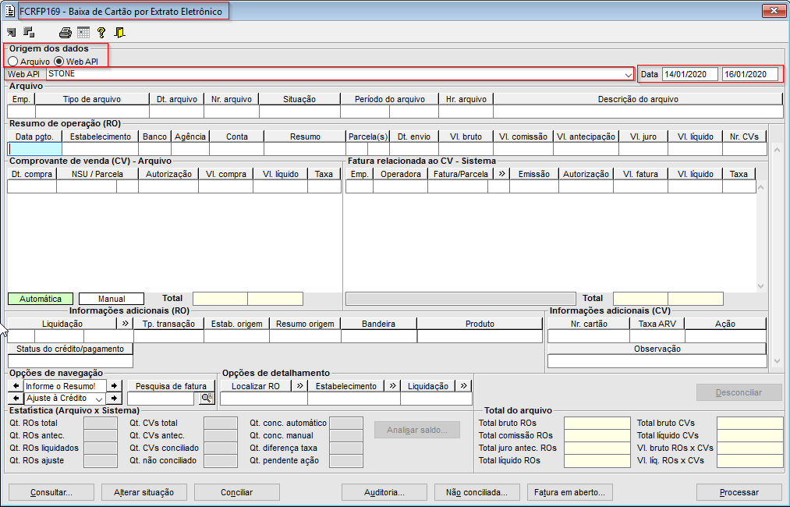This screenshot has height=507, width=790.
Task: Select the Arquivo radio button
Action: click(13, 62)
